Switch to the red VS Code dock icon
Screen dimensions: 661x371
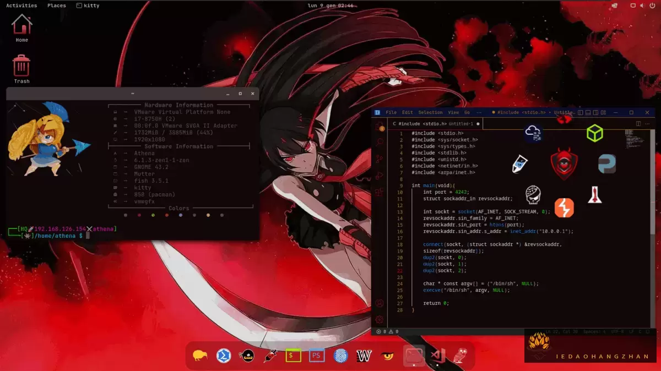pyautogui.click(x=438, y=356)
